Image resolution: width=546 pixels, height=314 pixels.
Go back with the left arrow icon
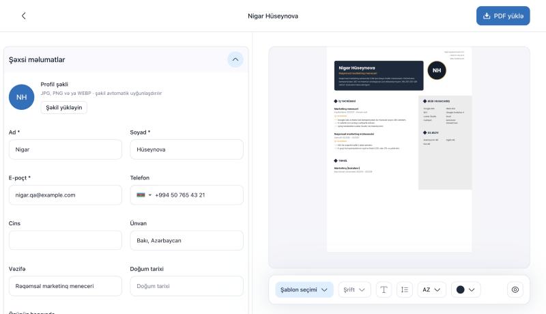[24, 16]
